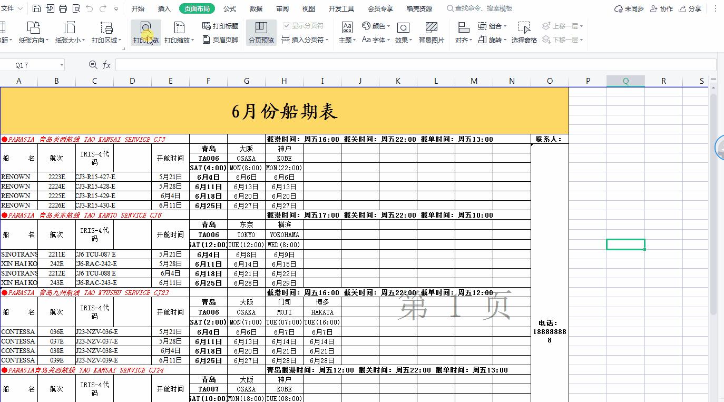
Task: Click the 选择窗格 (Selection Pane) icon
Action: [x=524, y=32]
